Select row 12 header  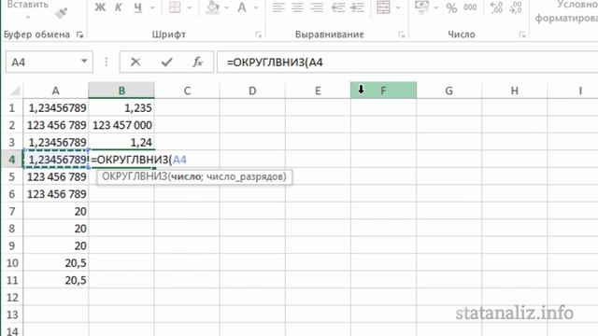pos(12,298)
